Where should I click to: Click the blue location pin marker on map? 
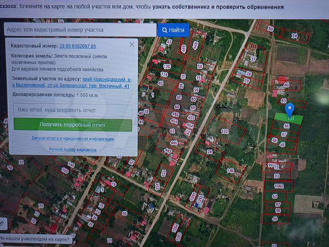[290, 109]
